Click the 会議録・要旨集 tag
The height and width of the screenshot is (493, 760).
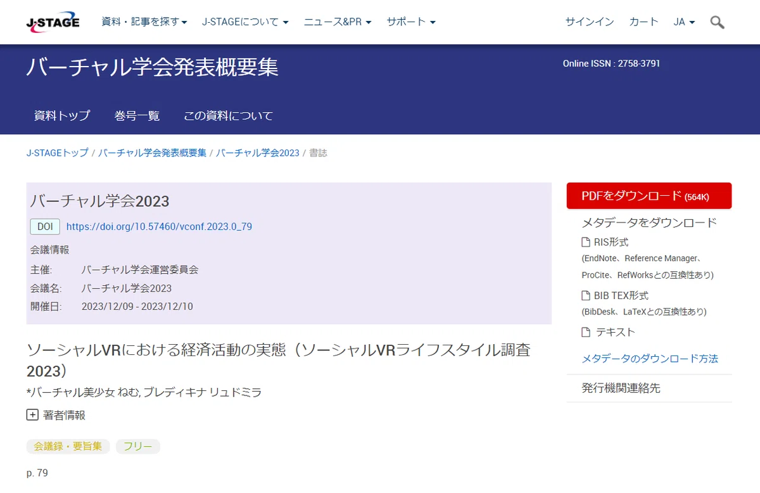(x=68, y=446)
